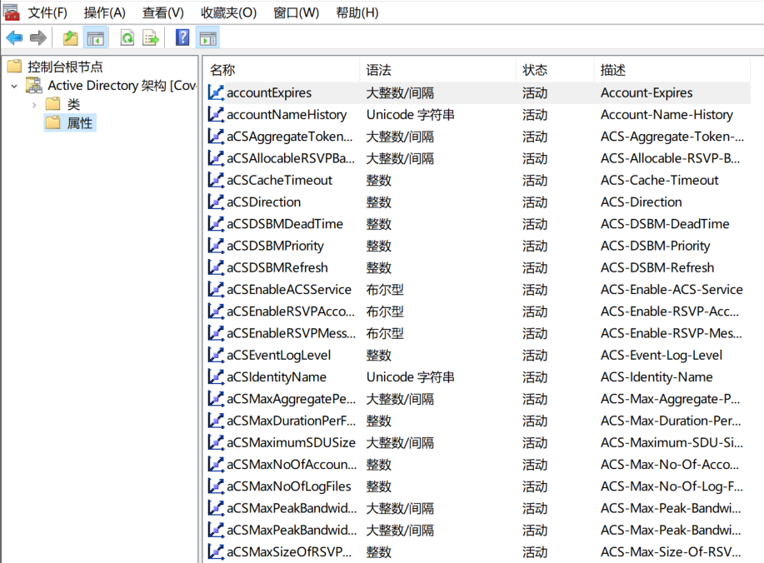
Task: Click the Export list toolbar icon
Action: (151, 37)
